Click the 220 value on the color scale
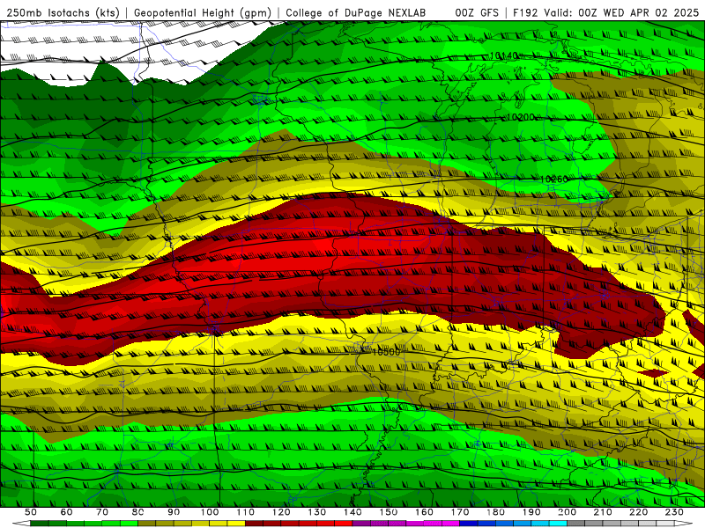The height and width of the screenshot is (528, 705). click(x=638, y=512)
